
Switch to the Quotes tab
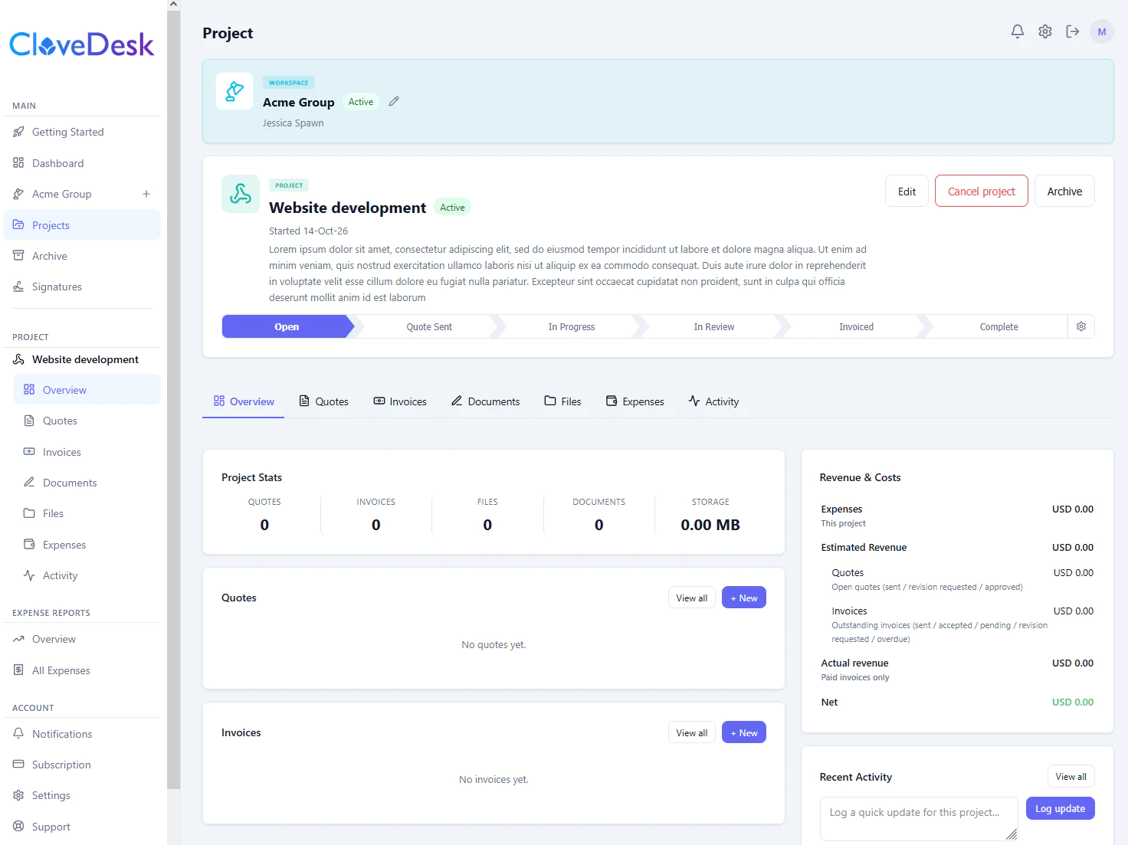[323, 401]
